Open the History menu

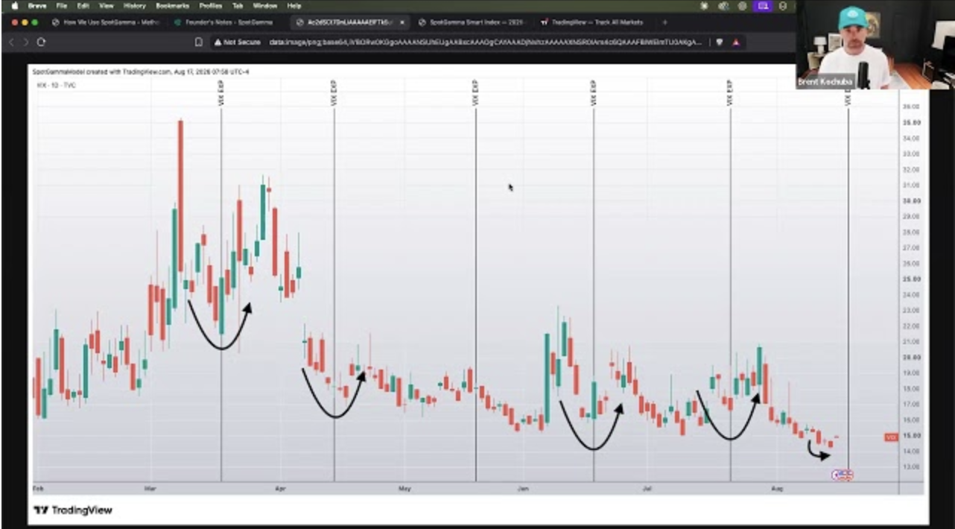coord(134,5)
